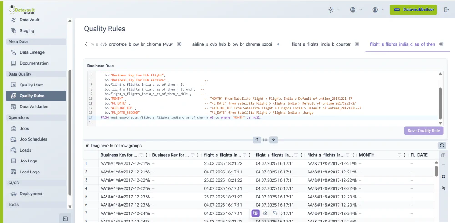Refresh the results grid
Viewport: 455px width, 223px height.
[x=442, y=145]
